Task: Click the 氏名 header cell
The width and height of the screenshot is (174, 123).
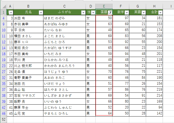Action: point(28,12)
